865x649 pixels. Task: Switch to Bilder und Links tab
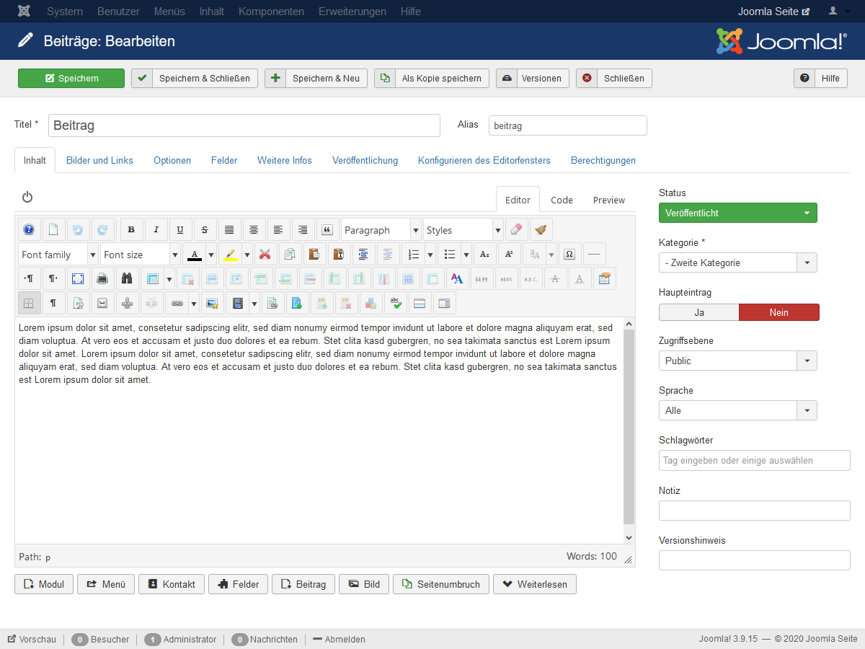[x=99, y=160]
